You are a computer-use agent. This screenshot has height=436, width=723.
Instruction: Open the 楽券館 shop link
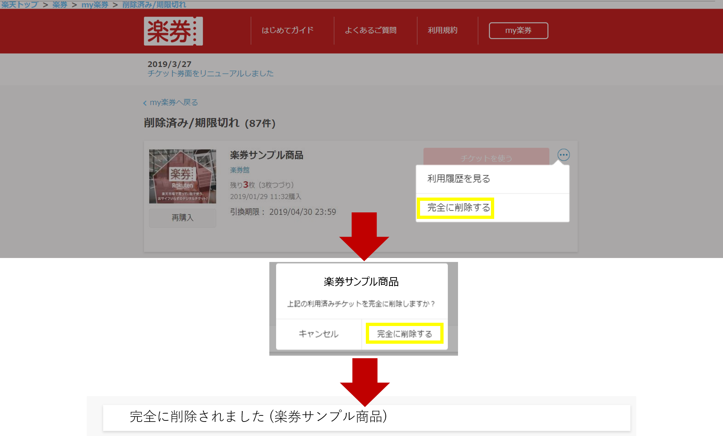[x=240, y=170]
